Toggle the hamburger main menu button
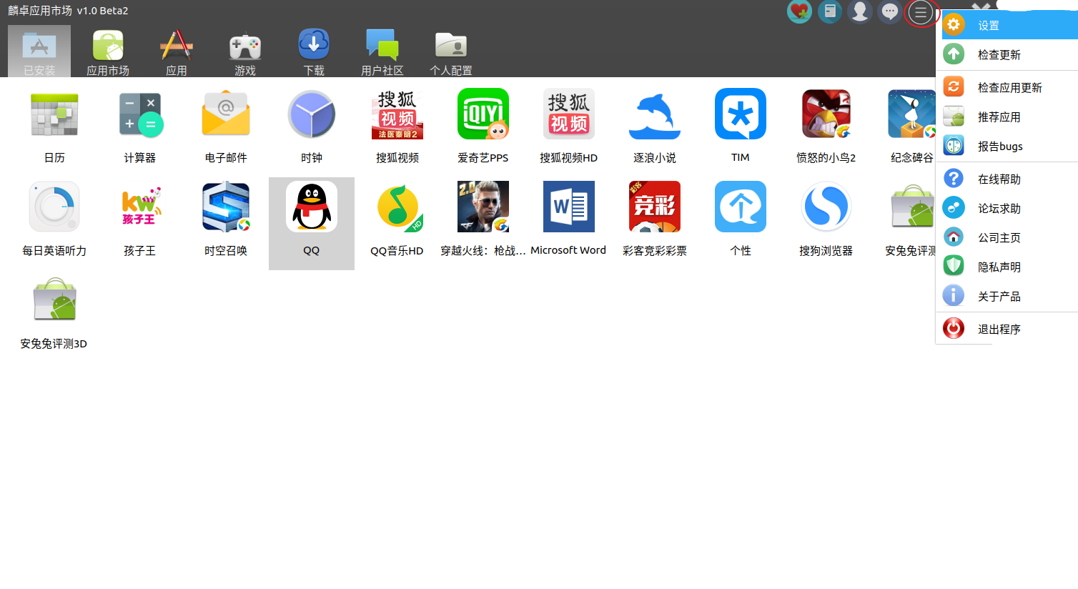This screenshot has width=1078, height=589. click(921, 12)
